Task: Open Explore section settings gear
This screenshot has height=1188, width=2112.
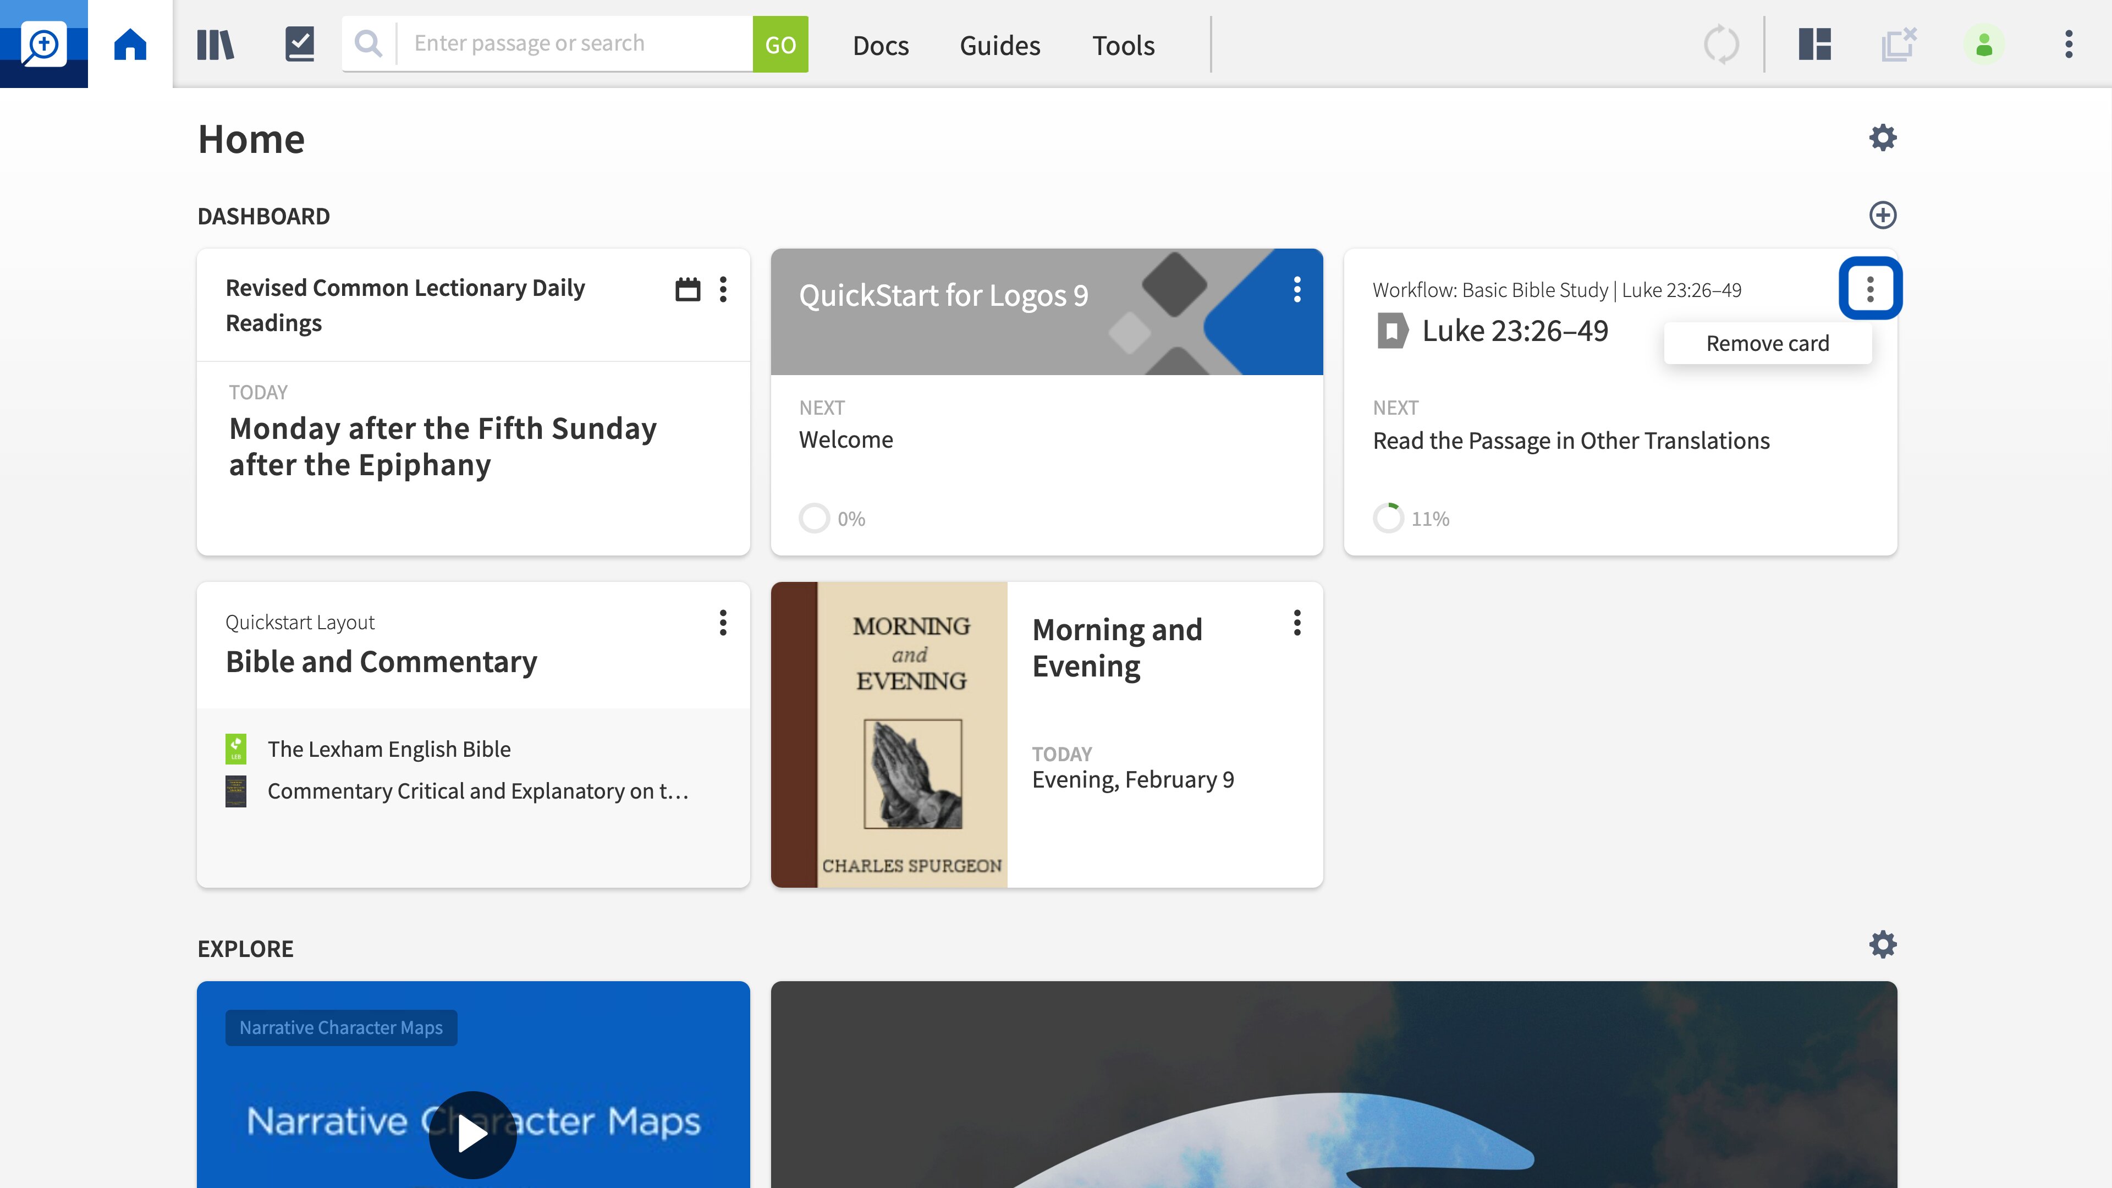Action: click(x=1883, y=944)
